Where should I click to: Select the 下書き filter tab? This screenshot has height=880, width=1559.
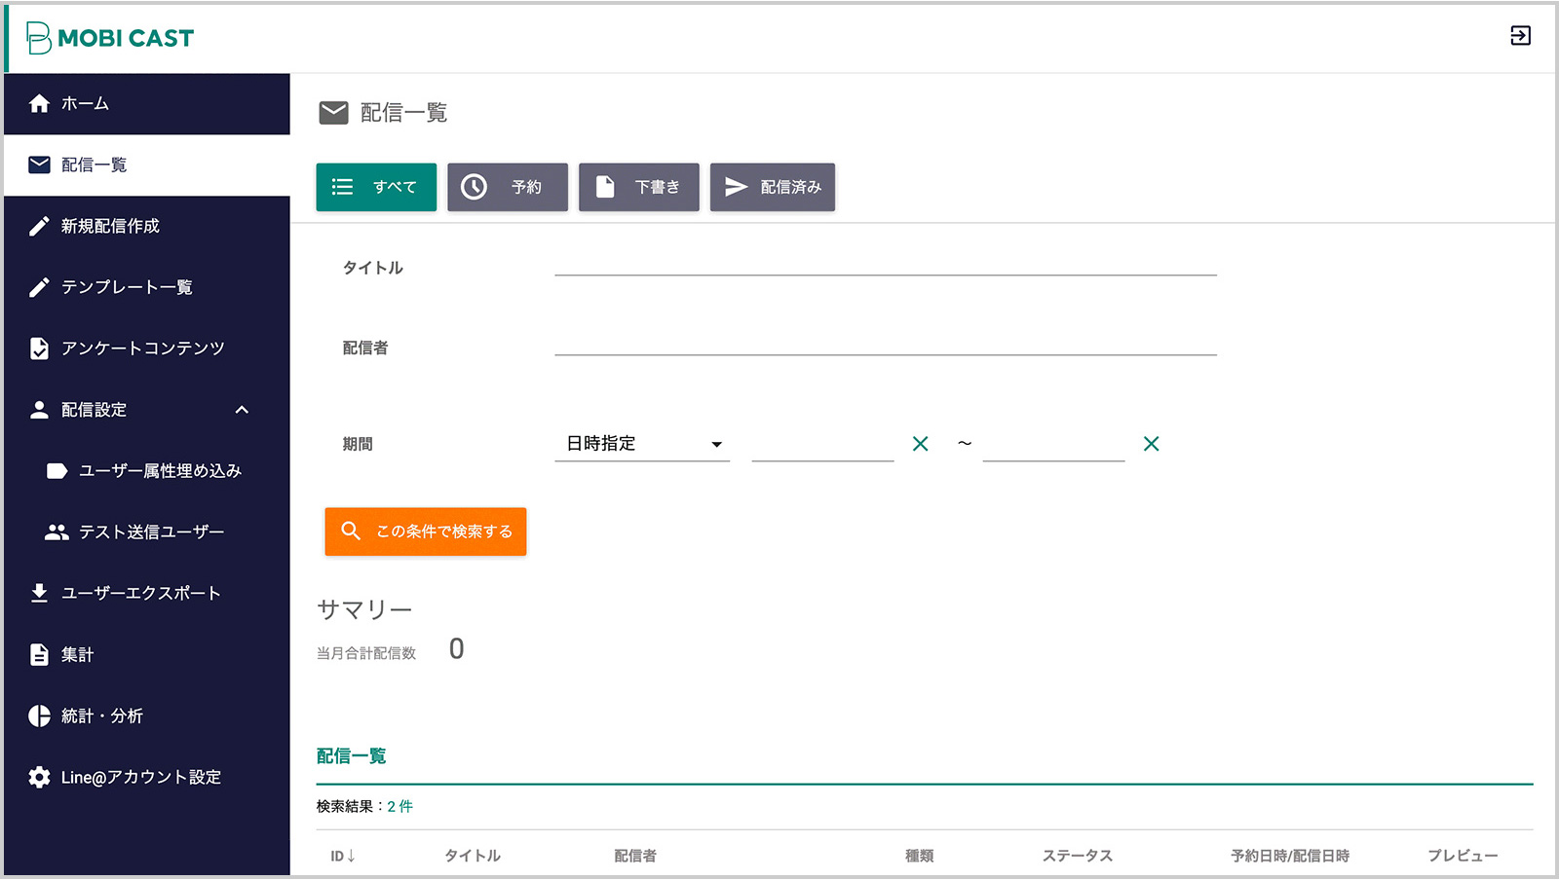639,187
